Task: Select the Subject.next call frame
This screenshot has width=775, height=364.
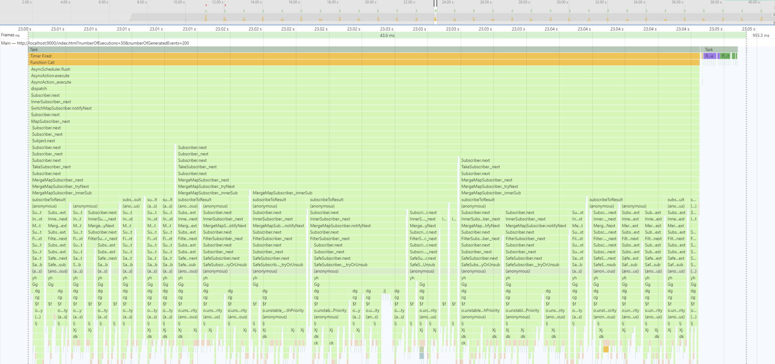Action: 44,141
